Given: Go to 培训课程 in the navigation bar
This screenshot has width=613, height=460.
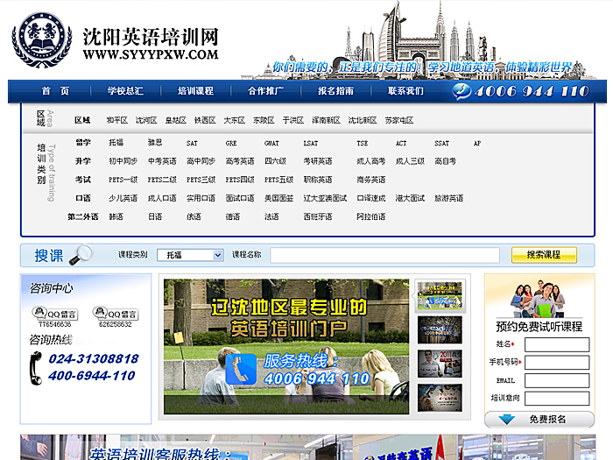Looking at the screenshot, I should (195, 91).
